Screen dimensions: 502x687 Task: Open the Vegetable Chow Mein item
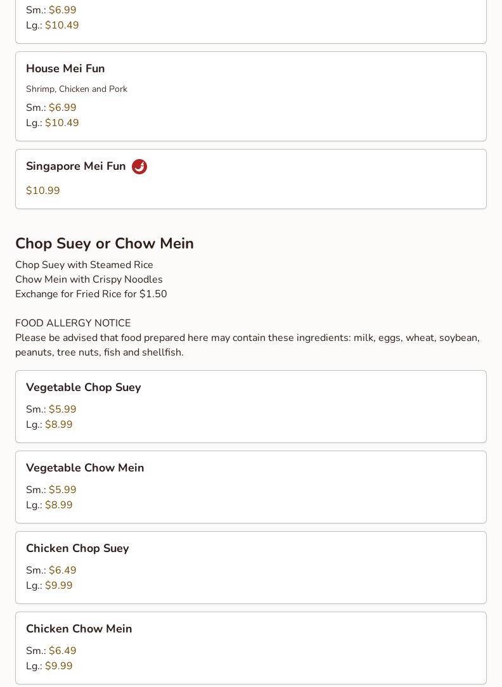[85, 468]
